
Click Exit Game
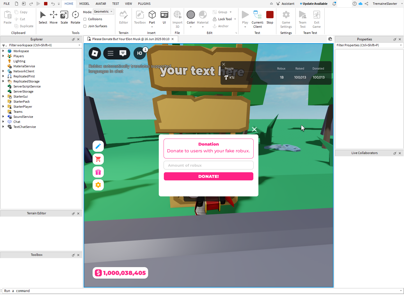(317, 19)
